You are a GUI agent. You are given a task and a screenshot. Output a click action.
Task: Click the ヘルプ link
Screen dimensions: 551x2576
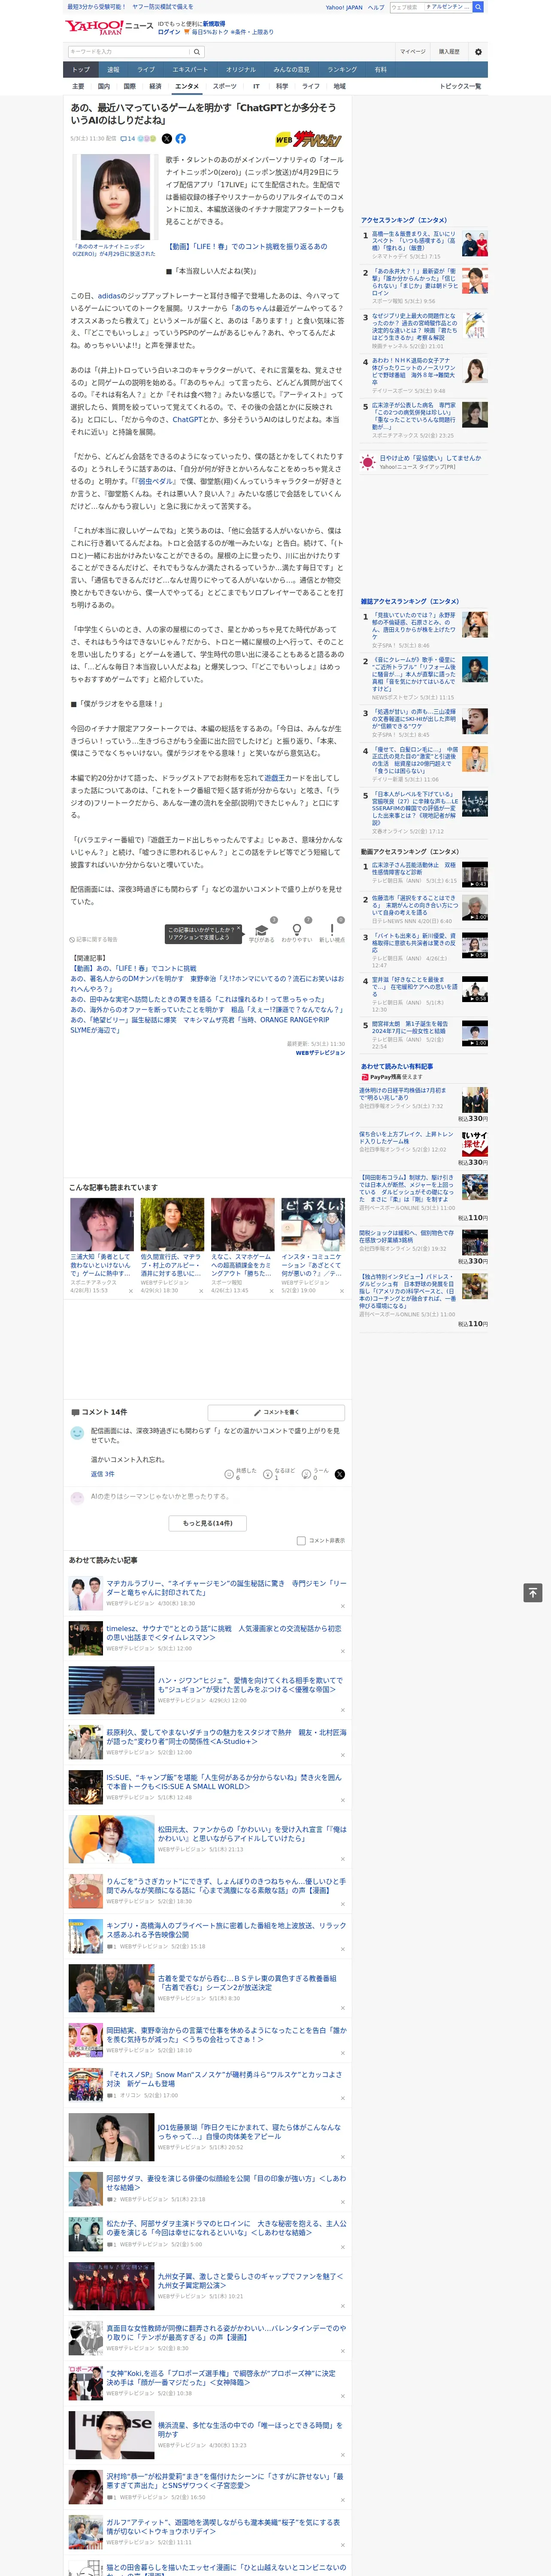tap(376, 7)
